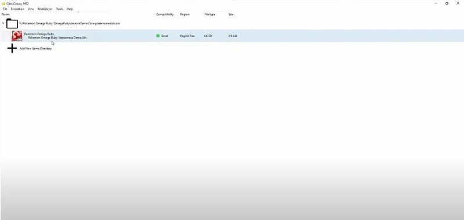Select the F:/Pokemon Omega Ruby directory path
Screen dimensions: 464x220
pos(70,23)
